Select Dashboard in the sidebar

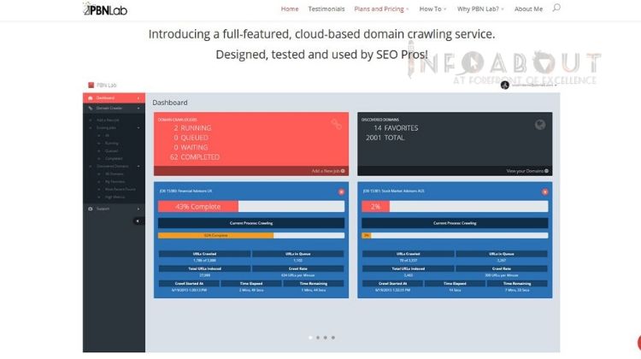pyautogui.click(x=114, y=97)
